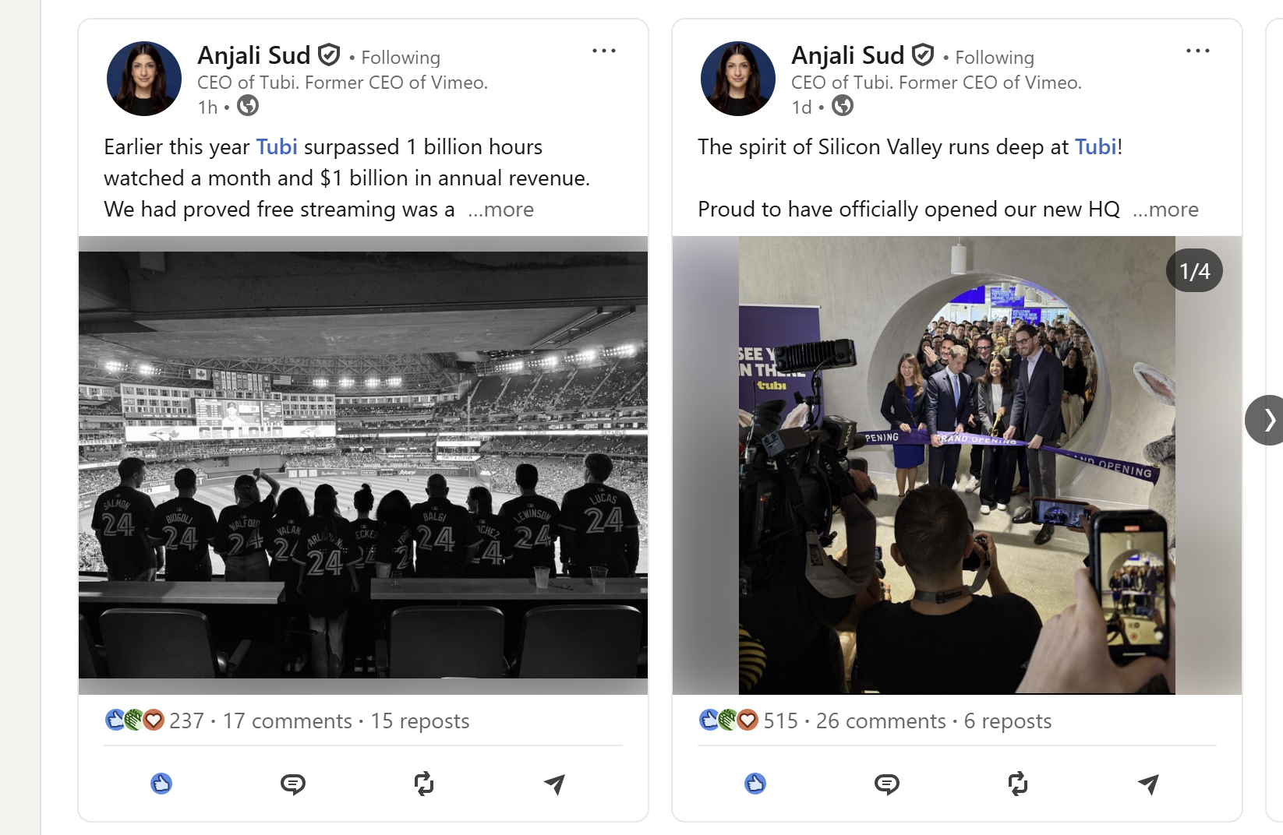Open the ribbon-cutting grand opening photo
Image resolution: width=1283 pixels, height=835 pixels.
pyautogui.click(x=956, y=465)
